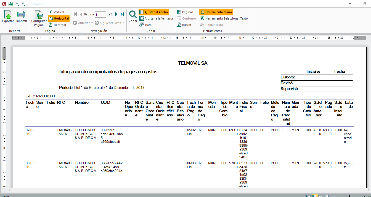The width and height of the screenshot is (371, 197).
Task: Click the page number input field
Action: click(x=100, y=14)
